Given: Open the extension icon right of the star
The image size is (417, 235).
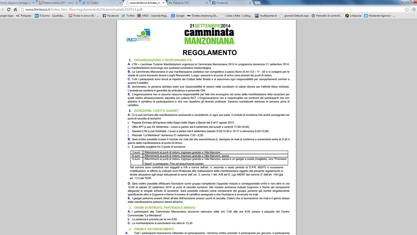Looking at the screenshot, I should point(414,9).
